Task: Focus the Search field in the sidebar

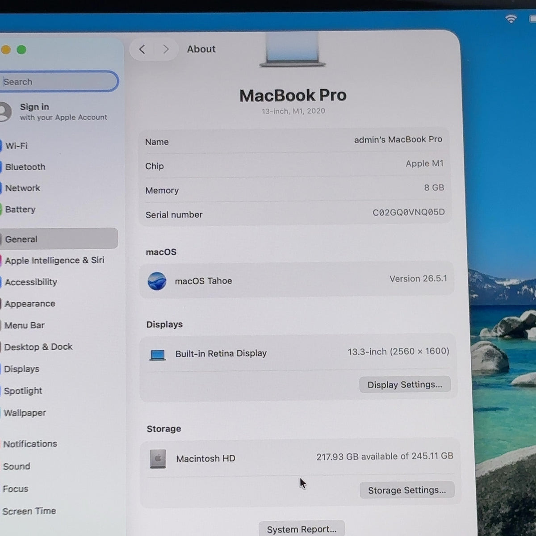Action: pos(59,82)
